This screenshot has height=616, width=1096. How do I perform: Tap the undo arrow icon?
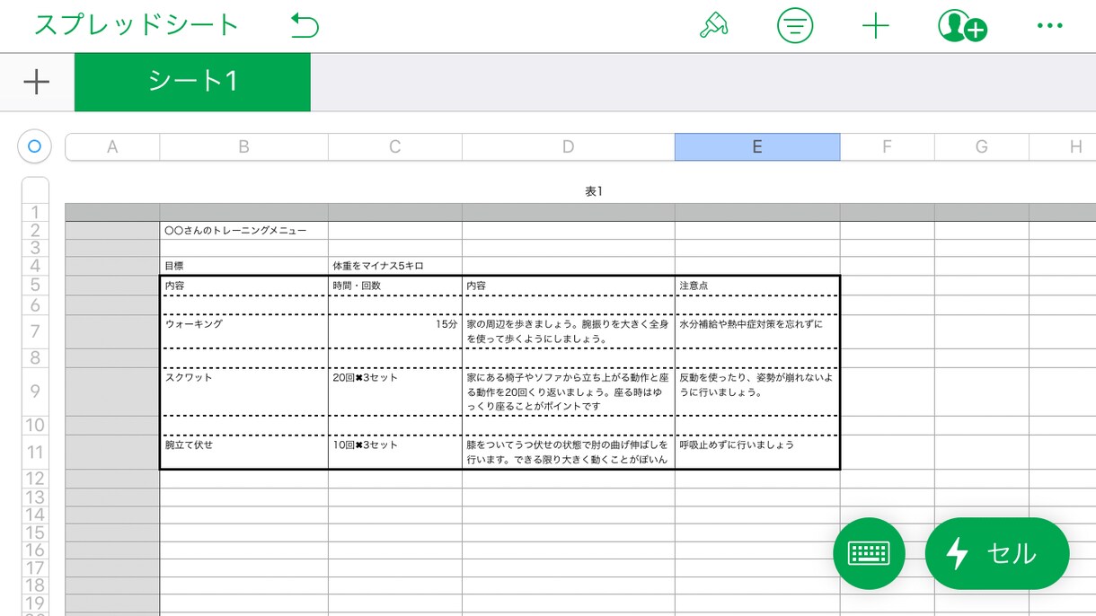pyautogui.click(x=305, y=26)
